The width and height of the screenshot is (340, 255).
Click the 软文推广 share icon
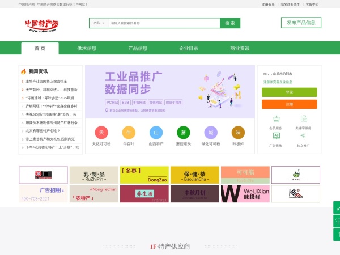pos(303,136)
